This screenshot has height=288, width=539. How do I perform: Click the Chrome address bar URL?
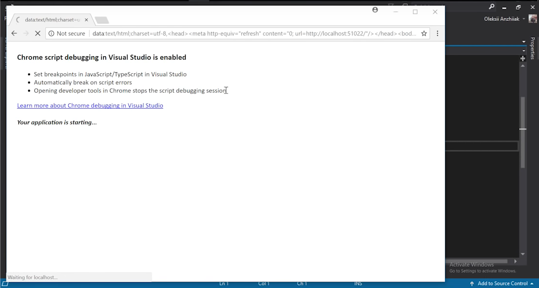click(254, 33)
